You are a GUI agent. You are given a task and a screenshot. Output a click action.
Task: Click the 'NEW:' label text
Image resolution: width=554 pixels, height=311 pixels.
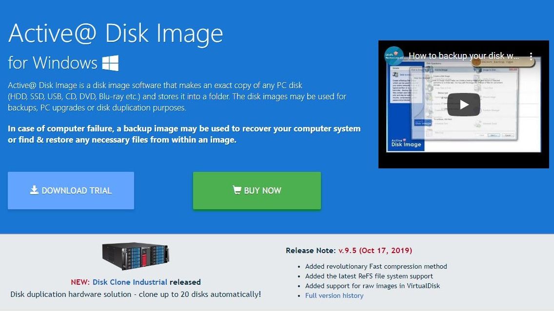[x=80, y=282]
